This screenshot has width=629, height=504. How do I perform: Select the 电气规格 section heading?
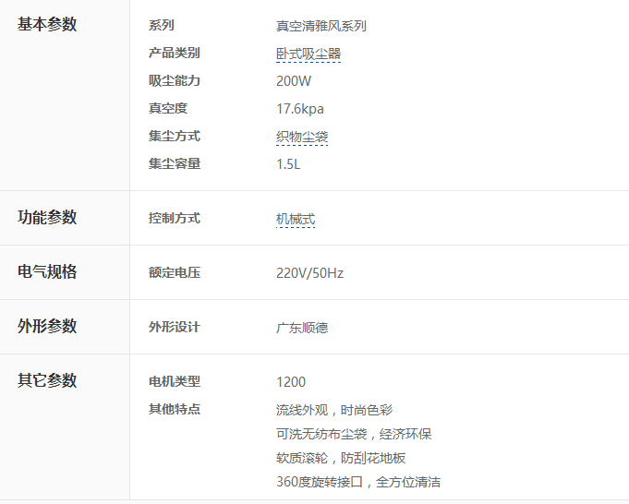tap(48, 272)
